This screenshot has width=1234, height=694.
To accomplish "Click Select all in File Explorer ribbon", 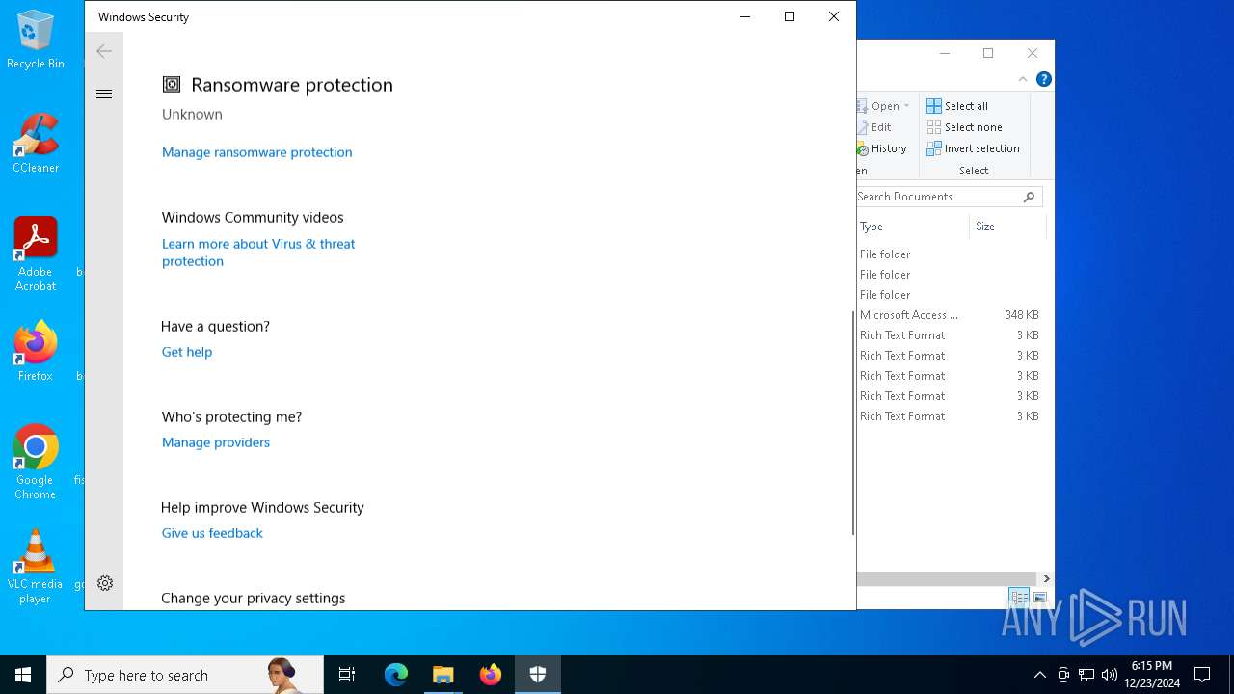I will 957,106.
